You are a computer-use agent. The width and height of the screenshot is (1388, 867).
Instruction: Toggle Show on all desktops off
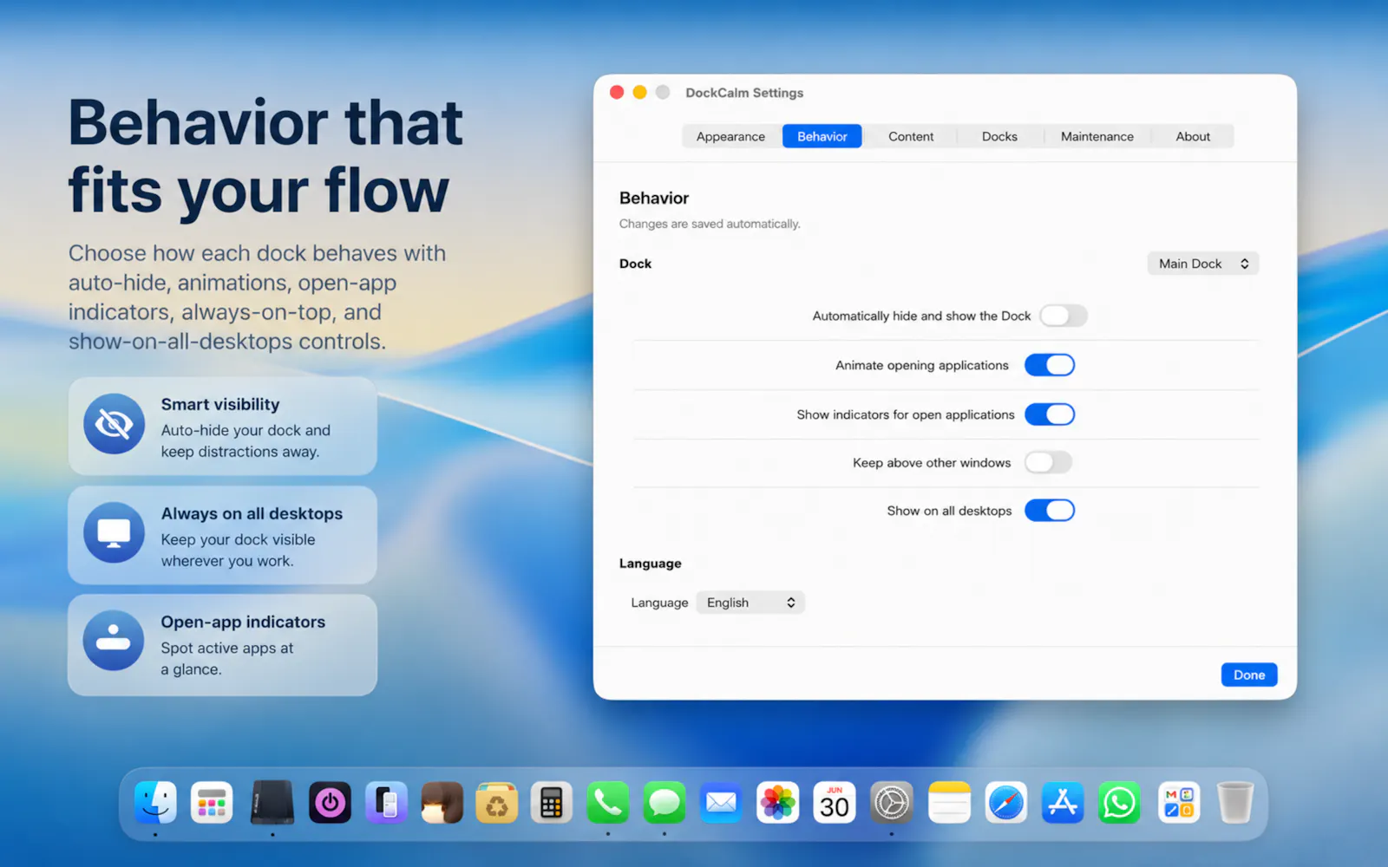pos(1050,511)
